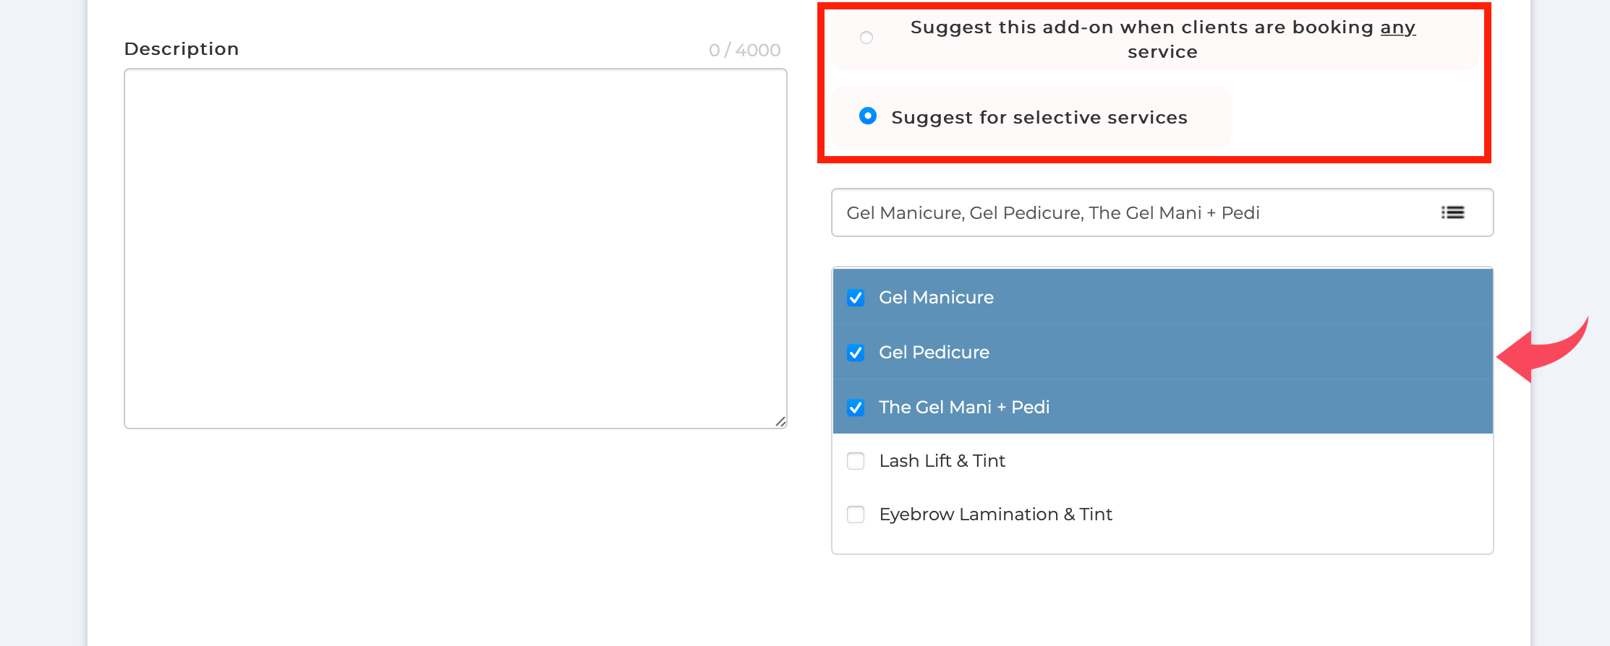1610x646 pixels.
Task: Choose the Lash Lift & Tint label
Action: coord(942,460)
